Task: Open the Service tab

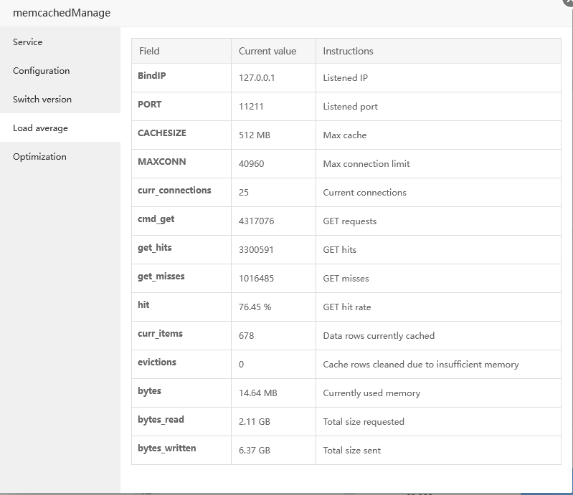Action: 28,42
